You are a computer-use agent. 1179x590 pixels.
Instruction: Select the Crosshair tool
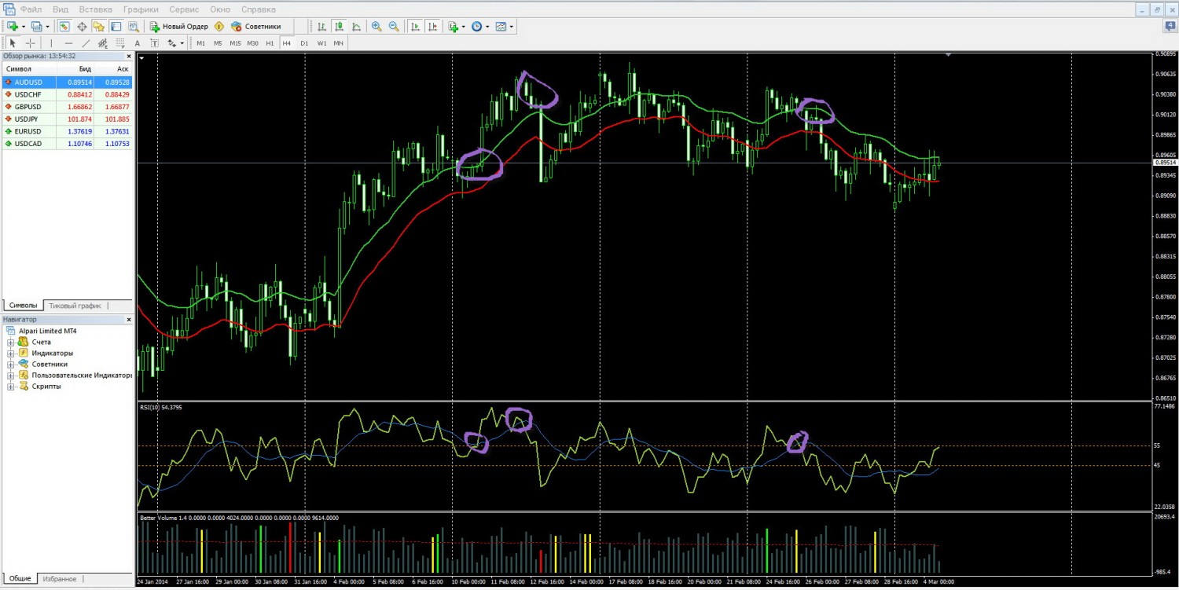31,43
